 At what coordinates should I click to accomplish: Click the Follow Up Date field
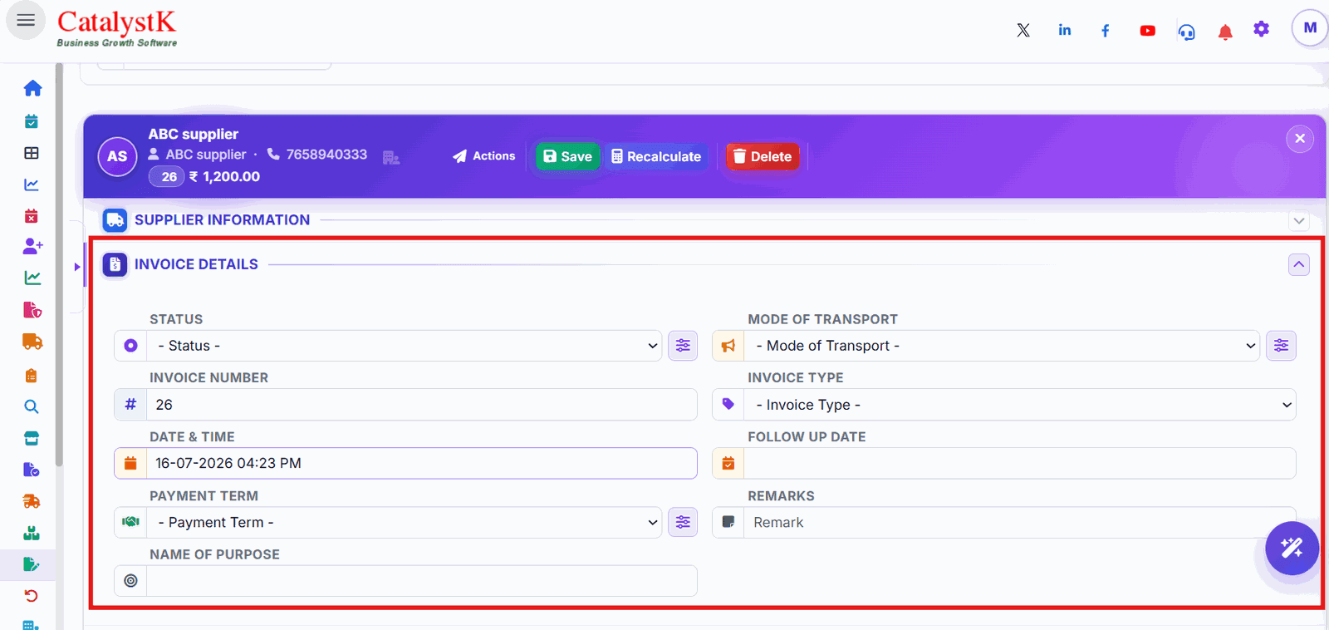(1020, 464)
